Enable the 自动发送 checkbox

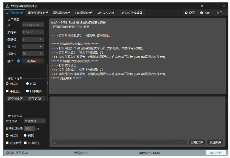tap(25, 143)
